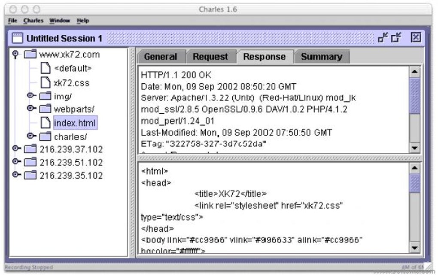Select the img/ folder label
Image resolution: width=438 pixels, height=275 pixels.
pyautogui.click(x=63, y=97)
